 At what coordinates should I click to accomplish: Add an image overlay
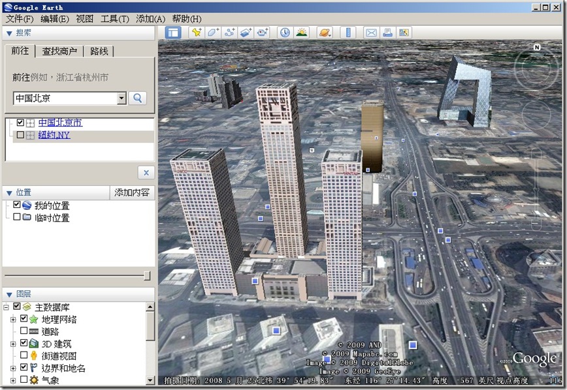(246, 33)
